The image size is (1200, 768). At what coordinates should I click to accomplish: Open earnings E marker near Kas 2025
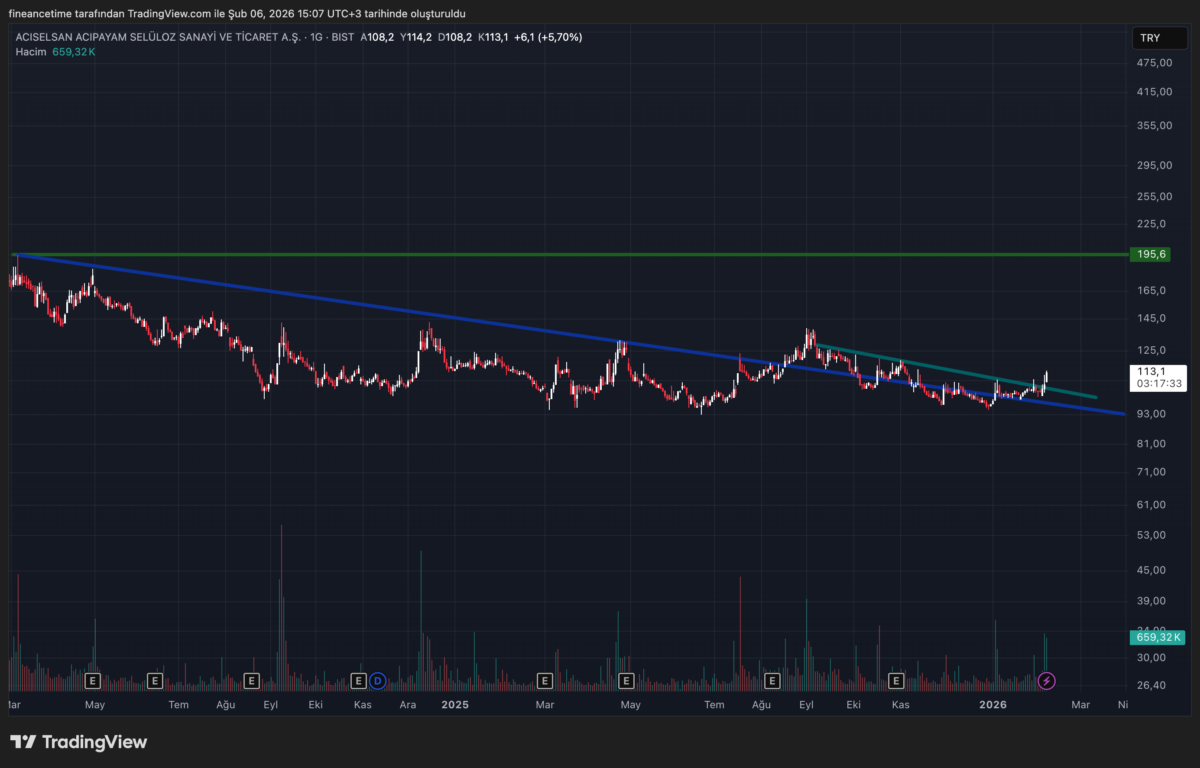pos(896,681)
